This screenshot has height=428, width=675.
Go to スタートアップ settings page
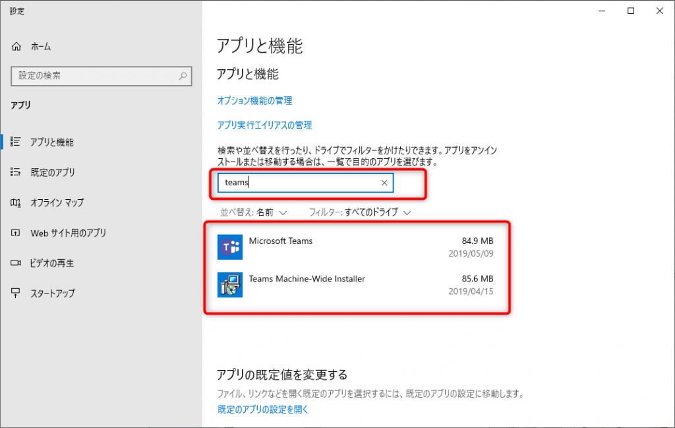tap(53, 293)
